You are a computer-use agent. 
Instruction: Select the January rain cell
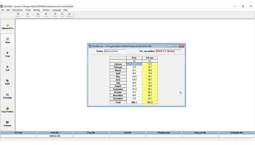pyautogui.click(x=134, y=64)
